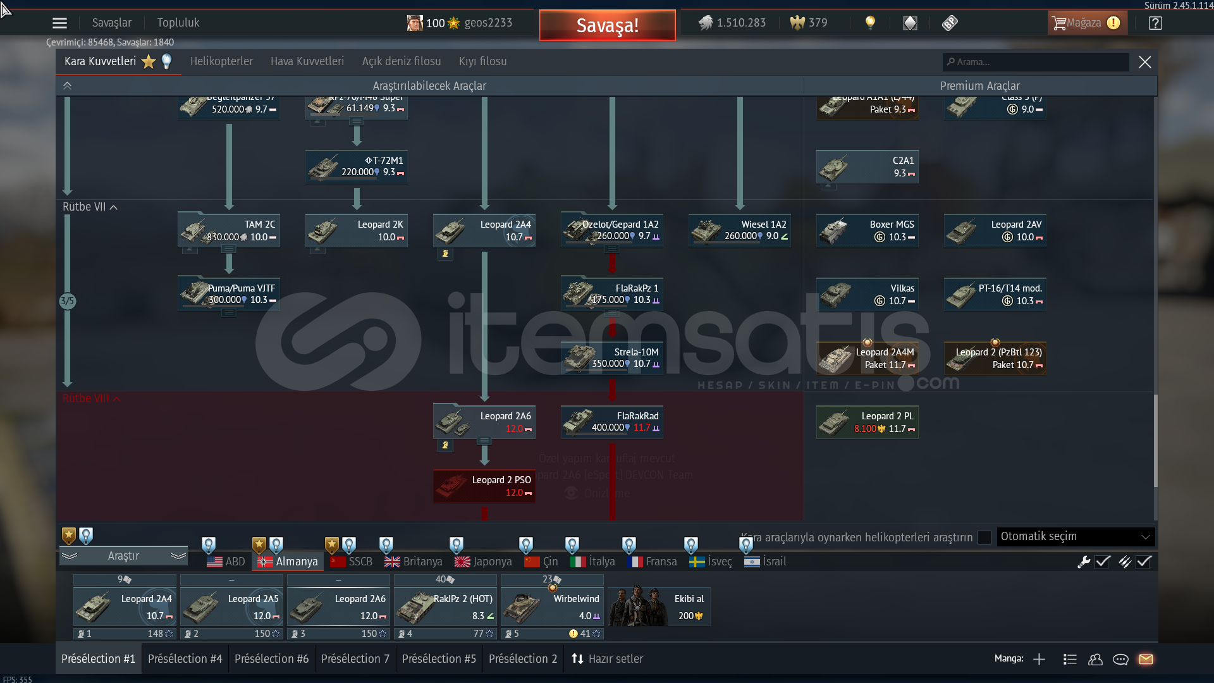Select Wirbelwind crew slot vehicle

point(552,606)
